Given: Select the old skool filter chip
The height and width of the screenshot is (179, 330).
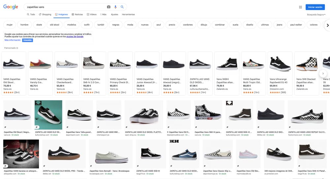Looking at the screenshot, I should tap(54, 25).
